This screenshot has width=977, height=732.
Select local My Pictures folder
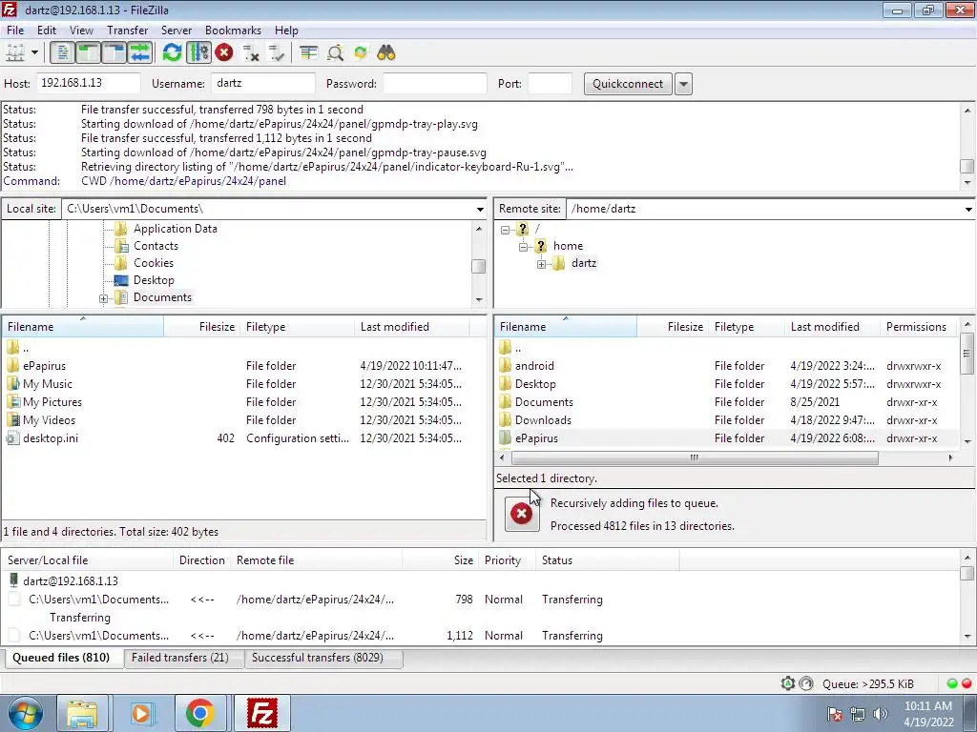click(52, 402)
